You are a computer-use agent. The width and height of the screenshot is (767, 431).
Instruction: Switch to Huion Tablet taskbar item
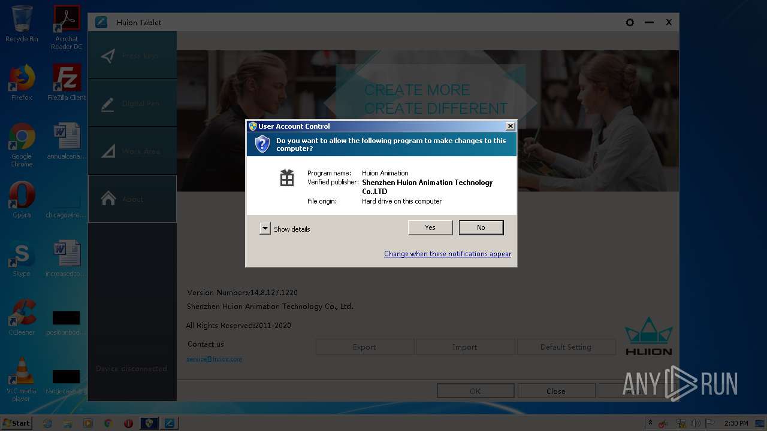tap(170, 423)
